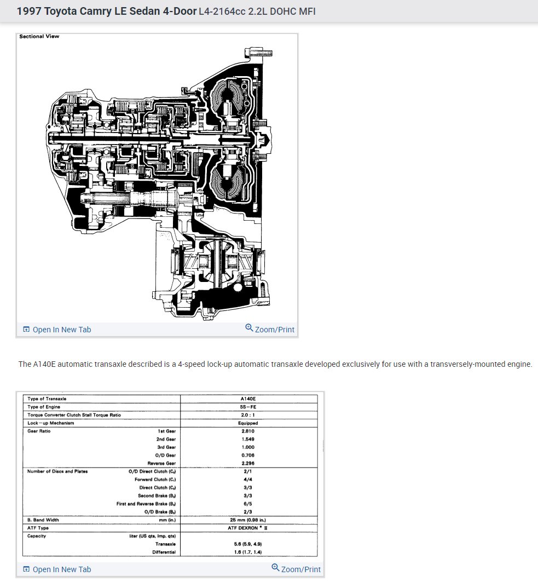Click the 'ATF Type' row label
The width and height of the screenshot is (538, 582).
(x=38, y=528)
